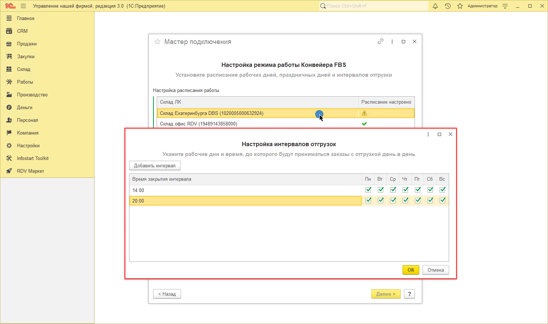Image resolution: width=548 pixels, height=324 pixels.
Task: Click Время закрытия интервала column header
Action: pos(245,179)
